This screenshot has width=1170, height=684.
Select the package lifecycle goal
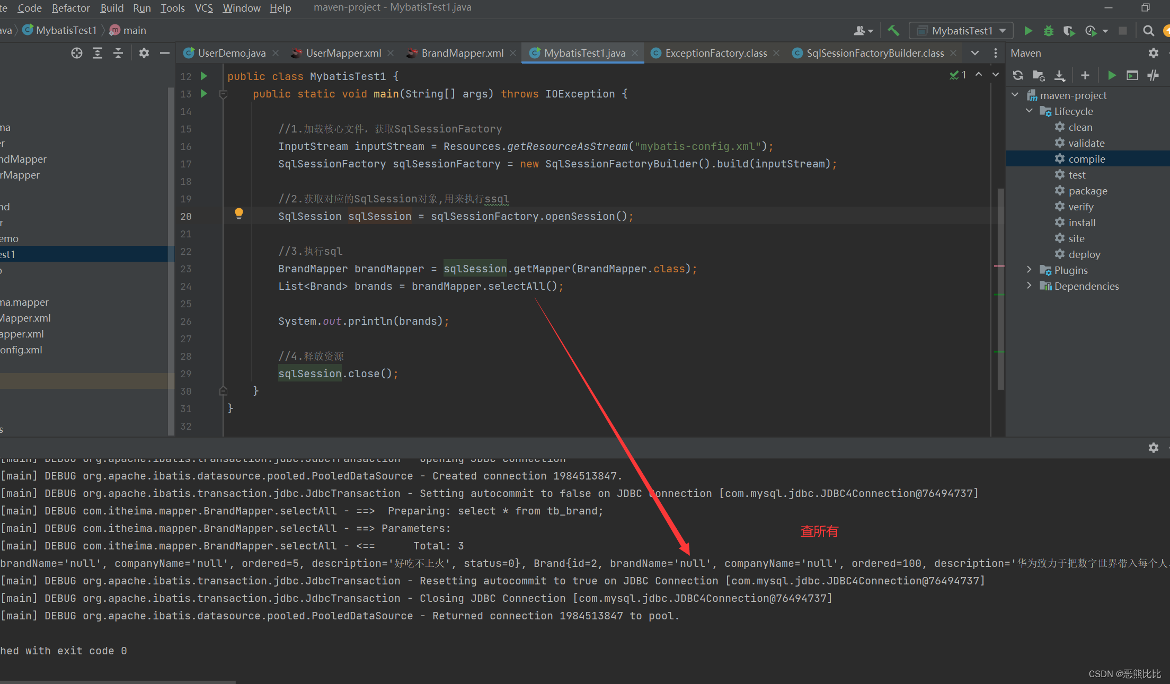pos(1087,190)
